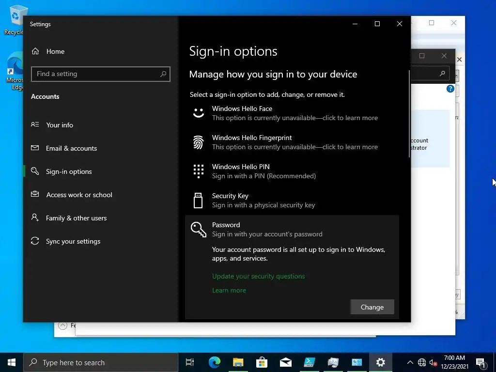Click the Email & accounts envelope icon
Image resolution: width=496 pixels, height=372 pixels.
click(x=35, y=148)
